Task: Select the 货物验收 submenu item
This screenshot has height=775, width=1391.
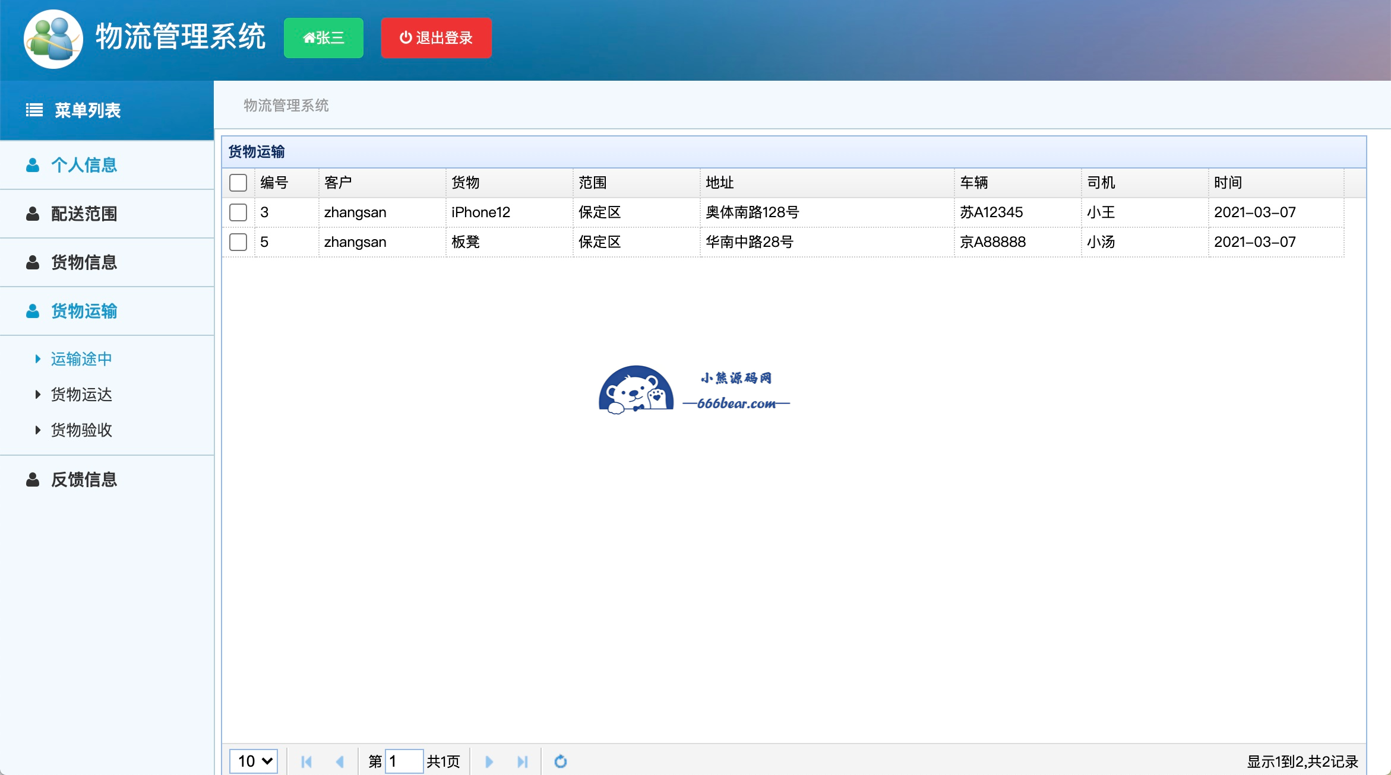Action: [81, 430]
